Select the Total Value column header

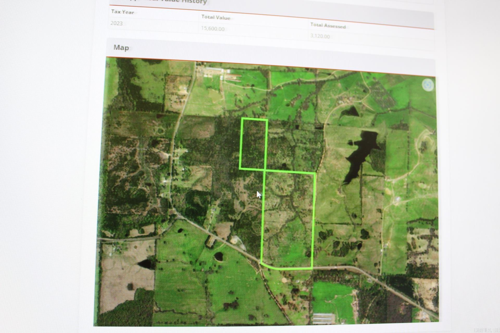(x=216, y=17)
